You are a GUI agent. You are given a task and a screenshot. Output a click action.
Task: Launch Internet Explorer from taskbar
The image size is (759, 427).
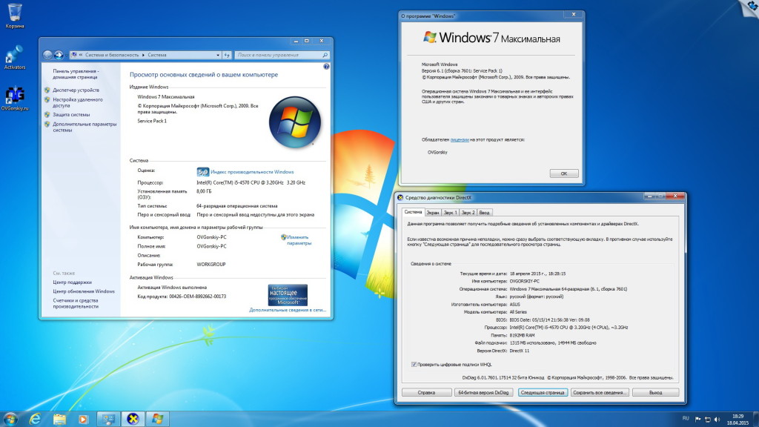pos(35,419)
